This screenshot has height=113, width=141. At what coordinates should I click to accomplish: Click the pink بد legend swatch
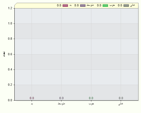(x=65, y=5)
